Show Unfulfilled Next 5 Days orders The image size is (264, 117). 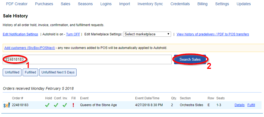click(58, 72)
